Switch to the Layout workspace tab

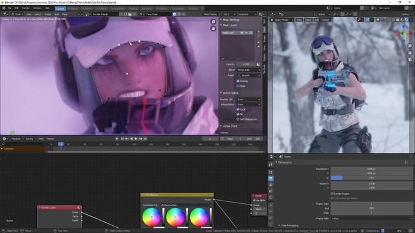[60, 8]
